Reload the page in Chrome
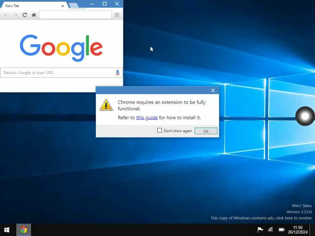Screen dimensions: 315x236 25,15
